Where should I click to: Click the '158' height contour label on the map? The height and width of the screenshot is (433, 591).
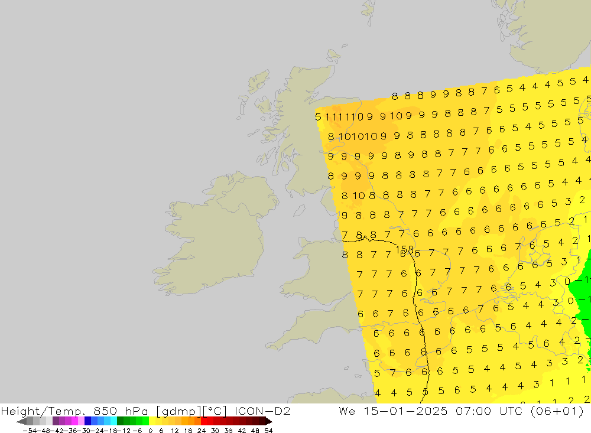[x=405, y=249]
